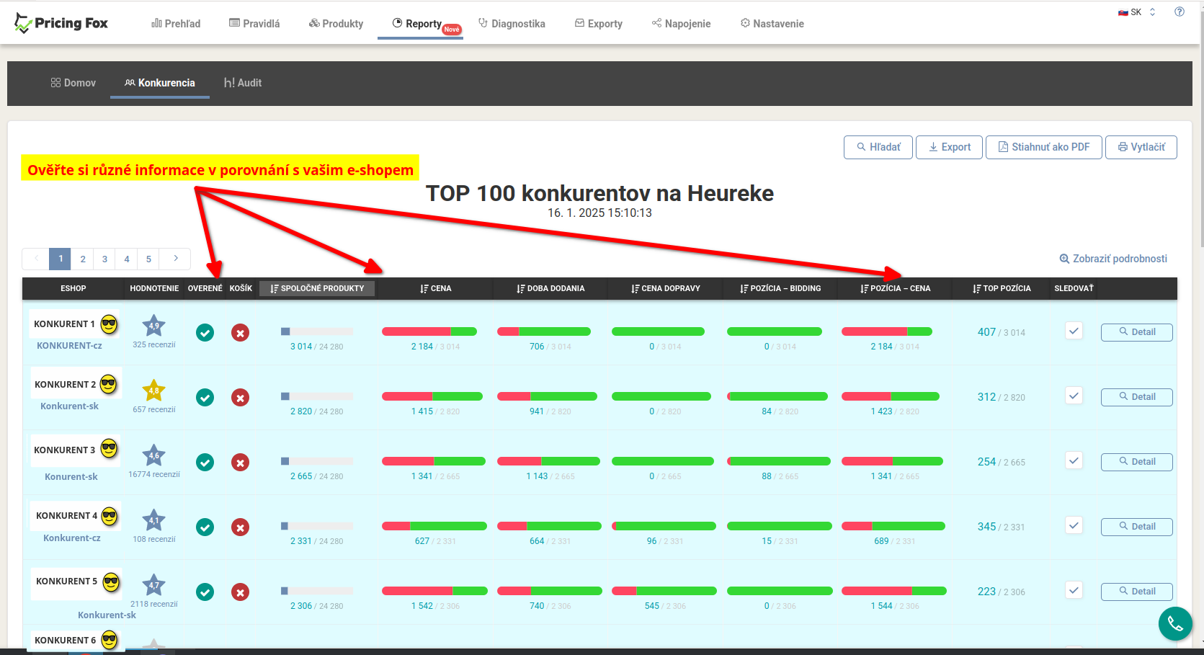The width and height of the screenshot is (1204, 655).
Task: Click KONKURENT 2 shared products progress bar
Action: (x=317, y=396)
